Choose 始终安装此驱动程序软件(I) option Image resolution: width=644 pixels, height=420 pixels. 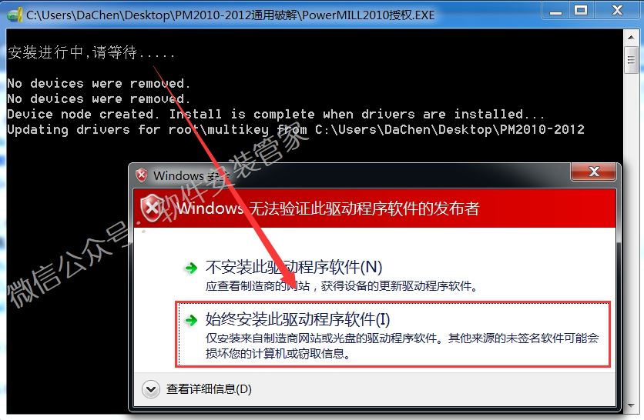393,334
